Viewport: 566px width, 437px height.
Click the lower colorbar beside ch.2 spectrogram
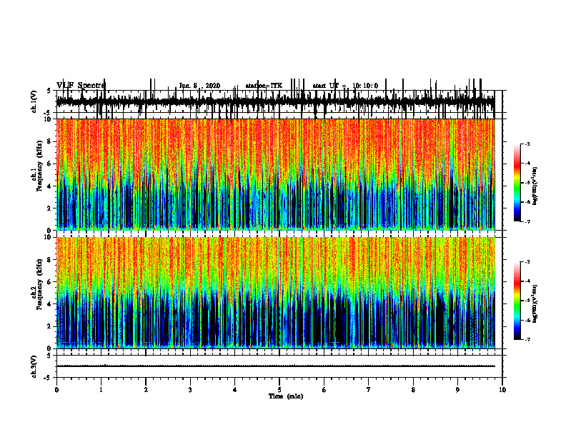point(517,301)
